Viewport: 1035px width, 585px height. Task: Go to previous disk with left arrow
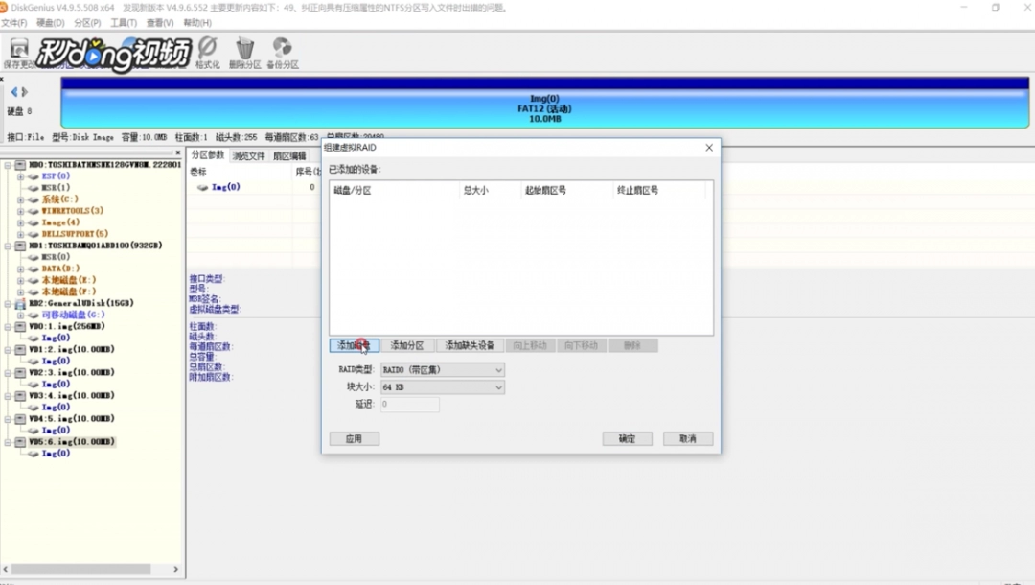[x=13, y=92]
